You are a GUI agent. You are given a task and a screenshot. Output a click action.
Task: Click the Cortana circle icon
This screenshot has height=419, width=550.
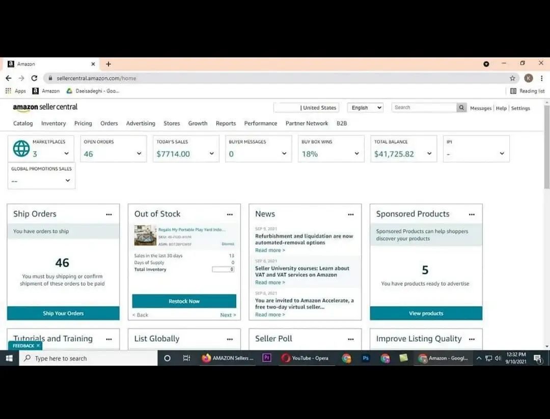coord(168,358)
